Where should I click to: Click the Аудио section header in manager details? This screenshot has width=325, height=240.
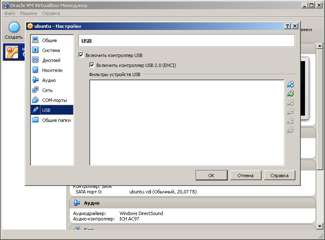point(192,203)
